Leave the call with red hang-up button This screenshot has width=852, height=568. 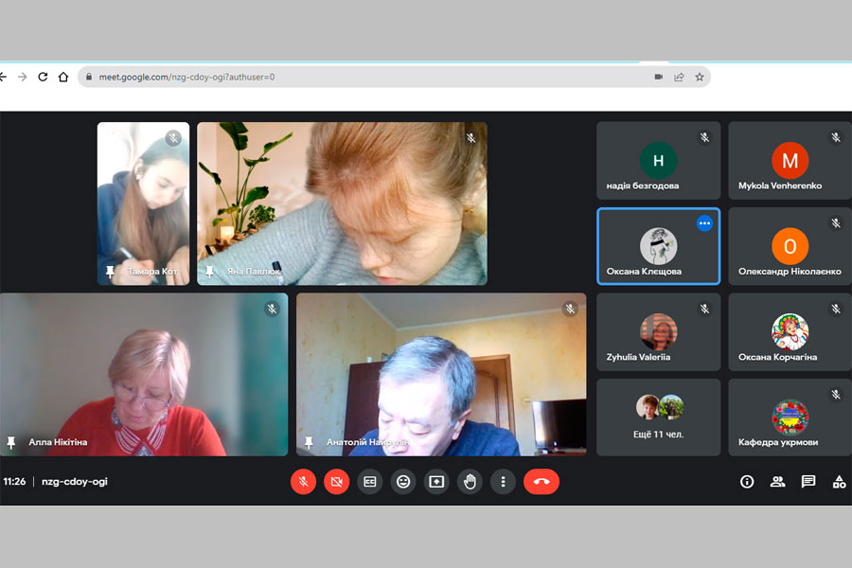(x=541, y=482)
